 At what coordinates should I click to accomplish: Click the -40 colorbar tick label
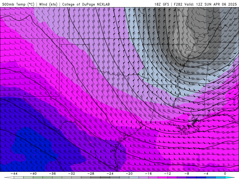[33, 174]
